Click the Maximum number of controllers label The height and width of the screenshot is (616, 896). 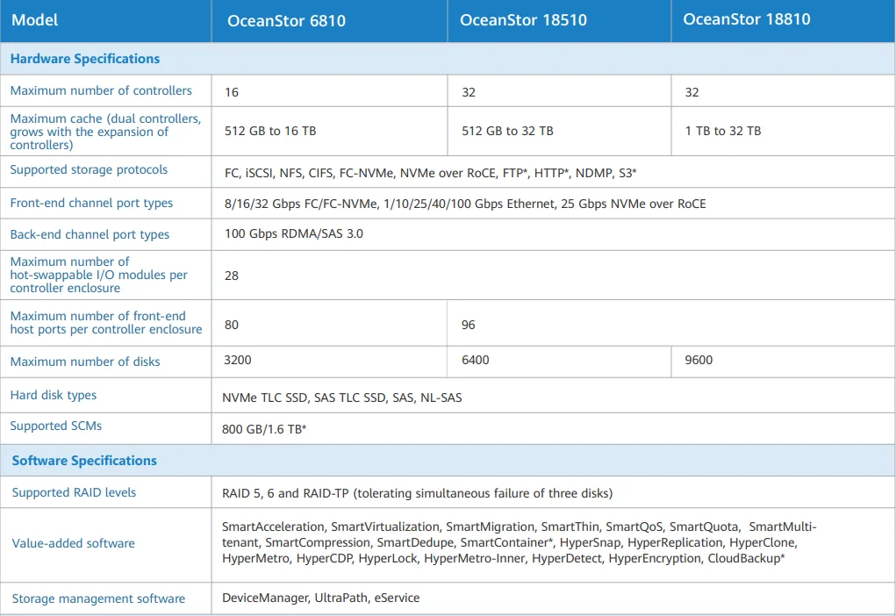101,90
